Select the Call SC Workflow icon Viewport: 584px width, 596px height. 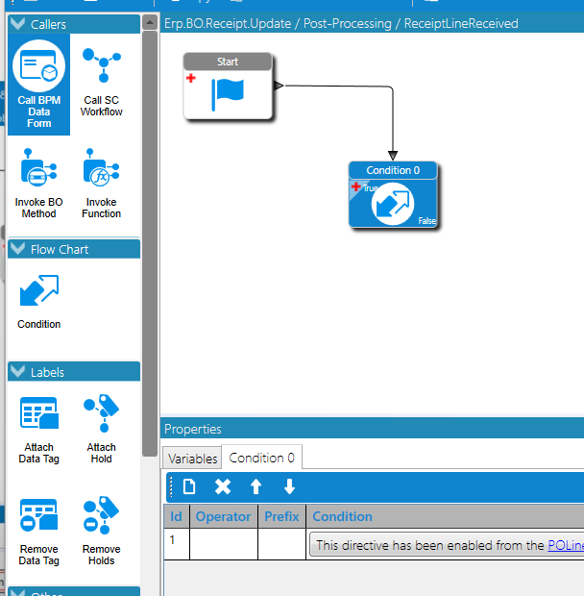tap(102, 82)
